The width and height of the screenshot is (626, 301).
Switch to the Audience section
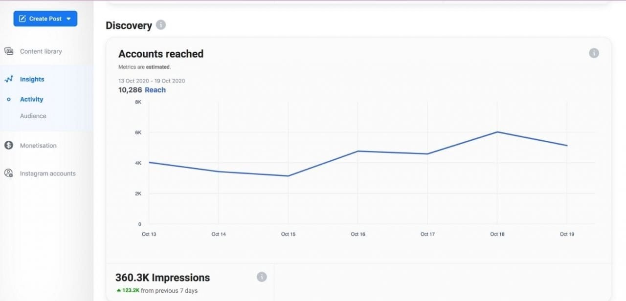33,116
